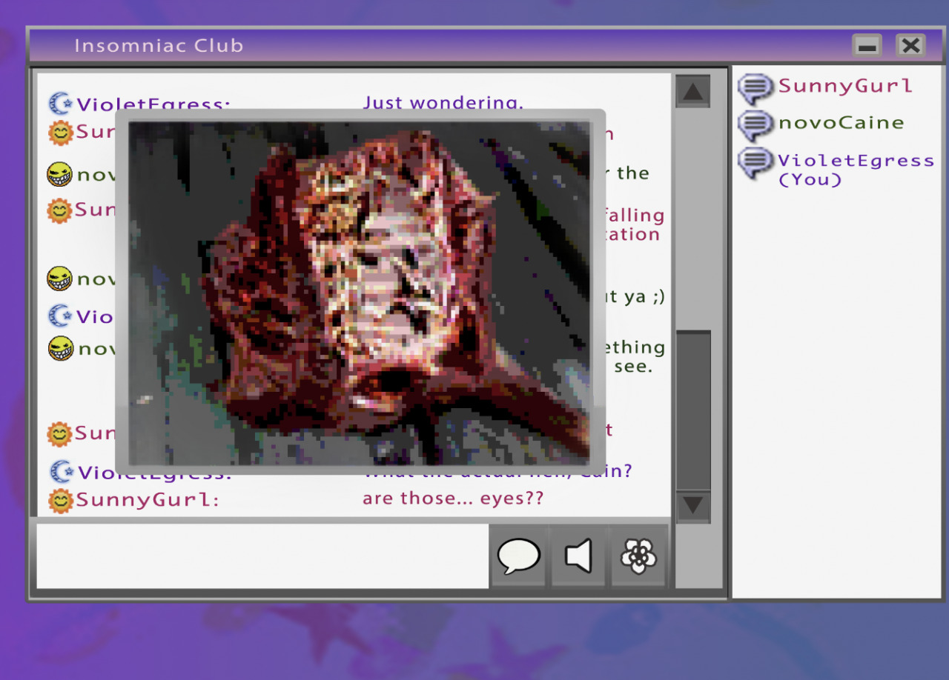Viewport: 949px width, 680px height.
Task: Click the moon avatar beside "Just wondering."
Action: [x=61, y=104]
